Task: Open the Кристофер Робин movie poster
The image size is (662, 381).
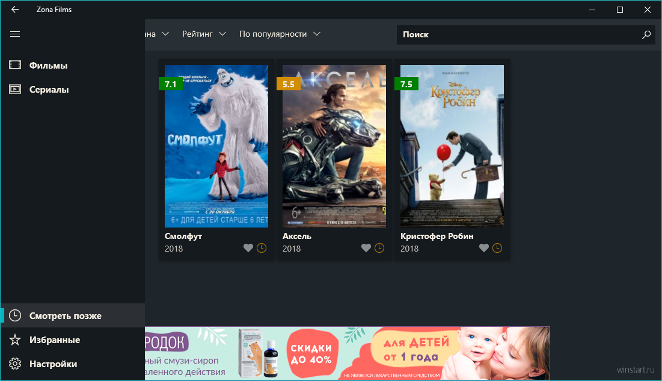Action: pyautogui.click(x=452, y=146)
